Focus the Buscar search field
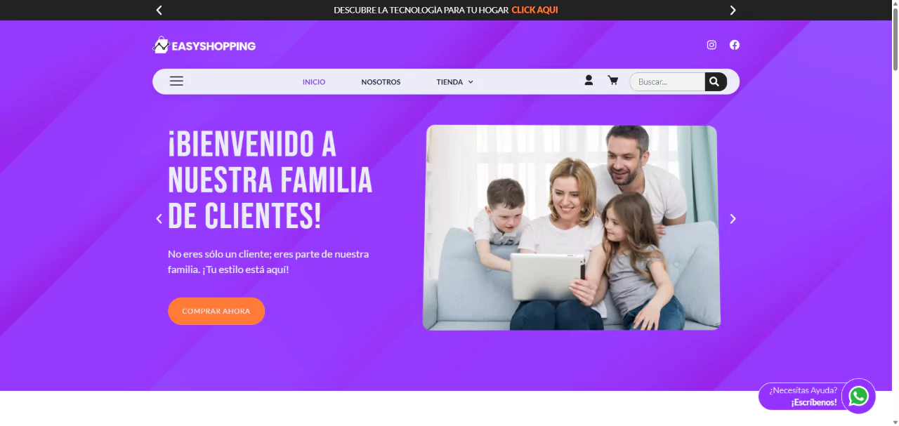899x426 pixels. pos(667,82)
